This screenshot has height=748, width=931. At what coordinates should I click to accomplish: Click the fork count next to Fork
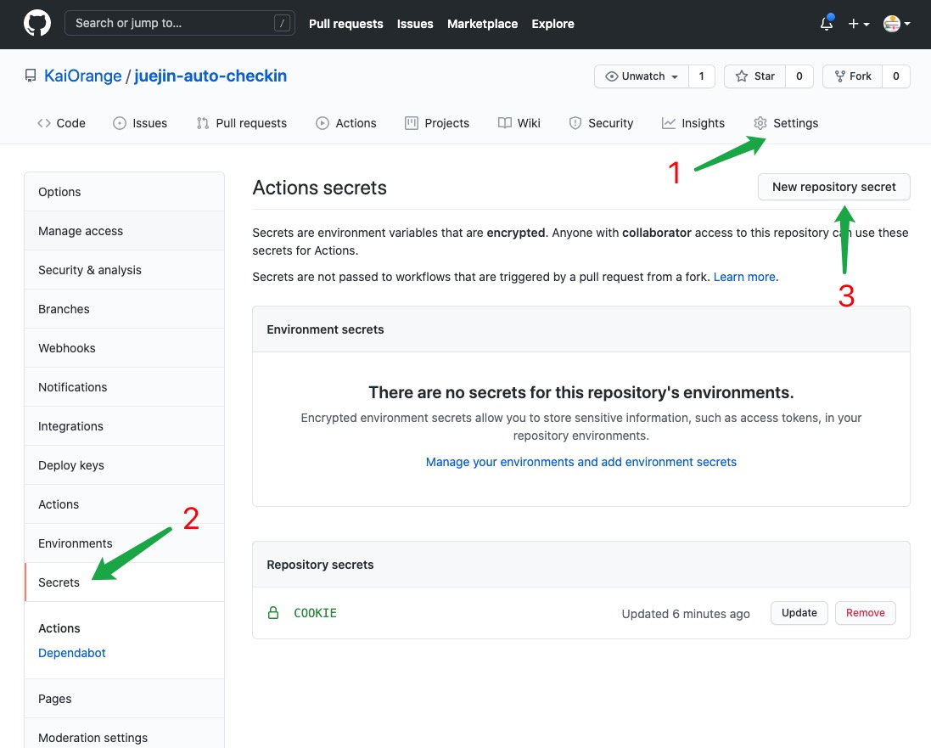click(x=896, y=76)
